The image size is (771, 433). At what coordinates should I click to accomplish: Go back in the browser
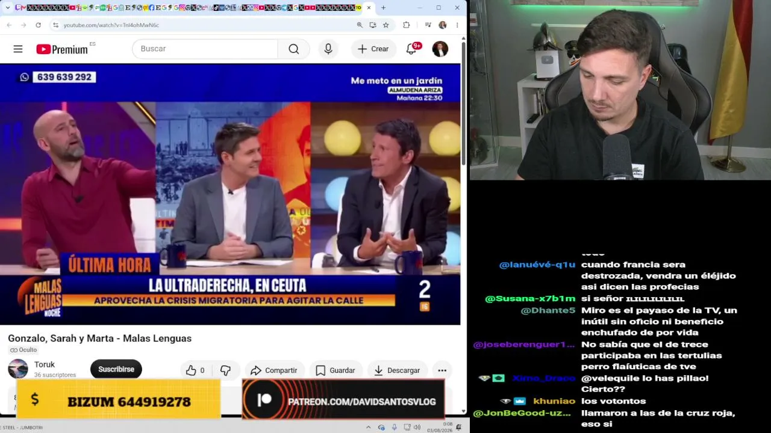pyautogui.click(x=9, y=25)
